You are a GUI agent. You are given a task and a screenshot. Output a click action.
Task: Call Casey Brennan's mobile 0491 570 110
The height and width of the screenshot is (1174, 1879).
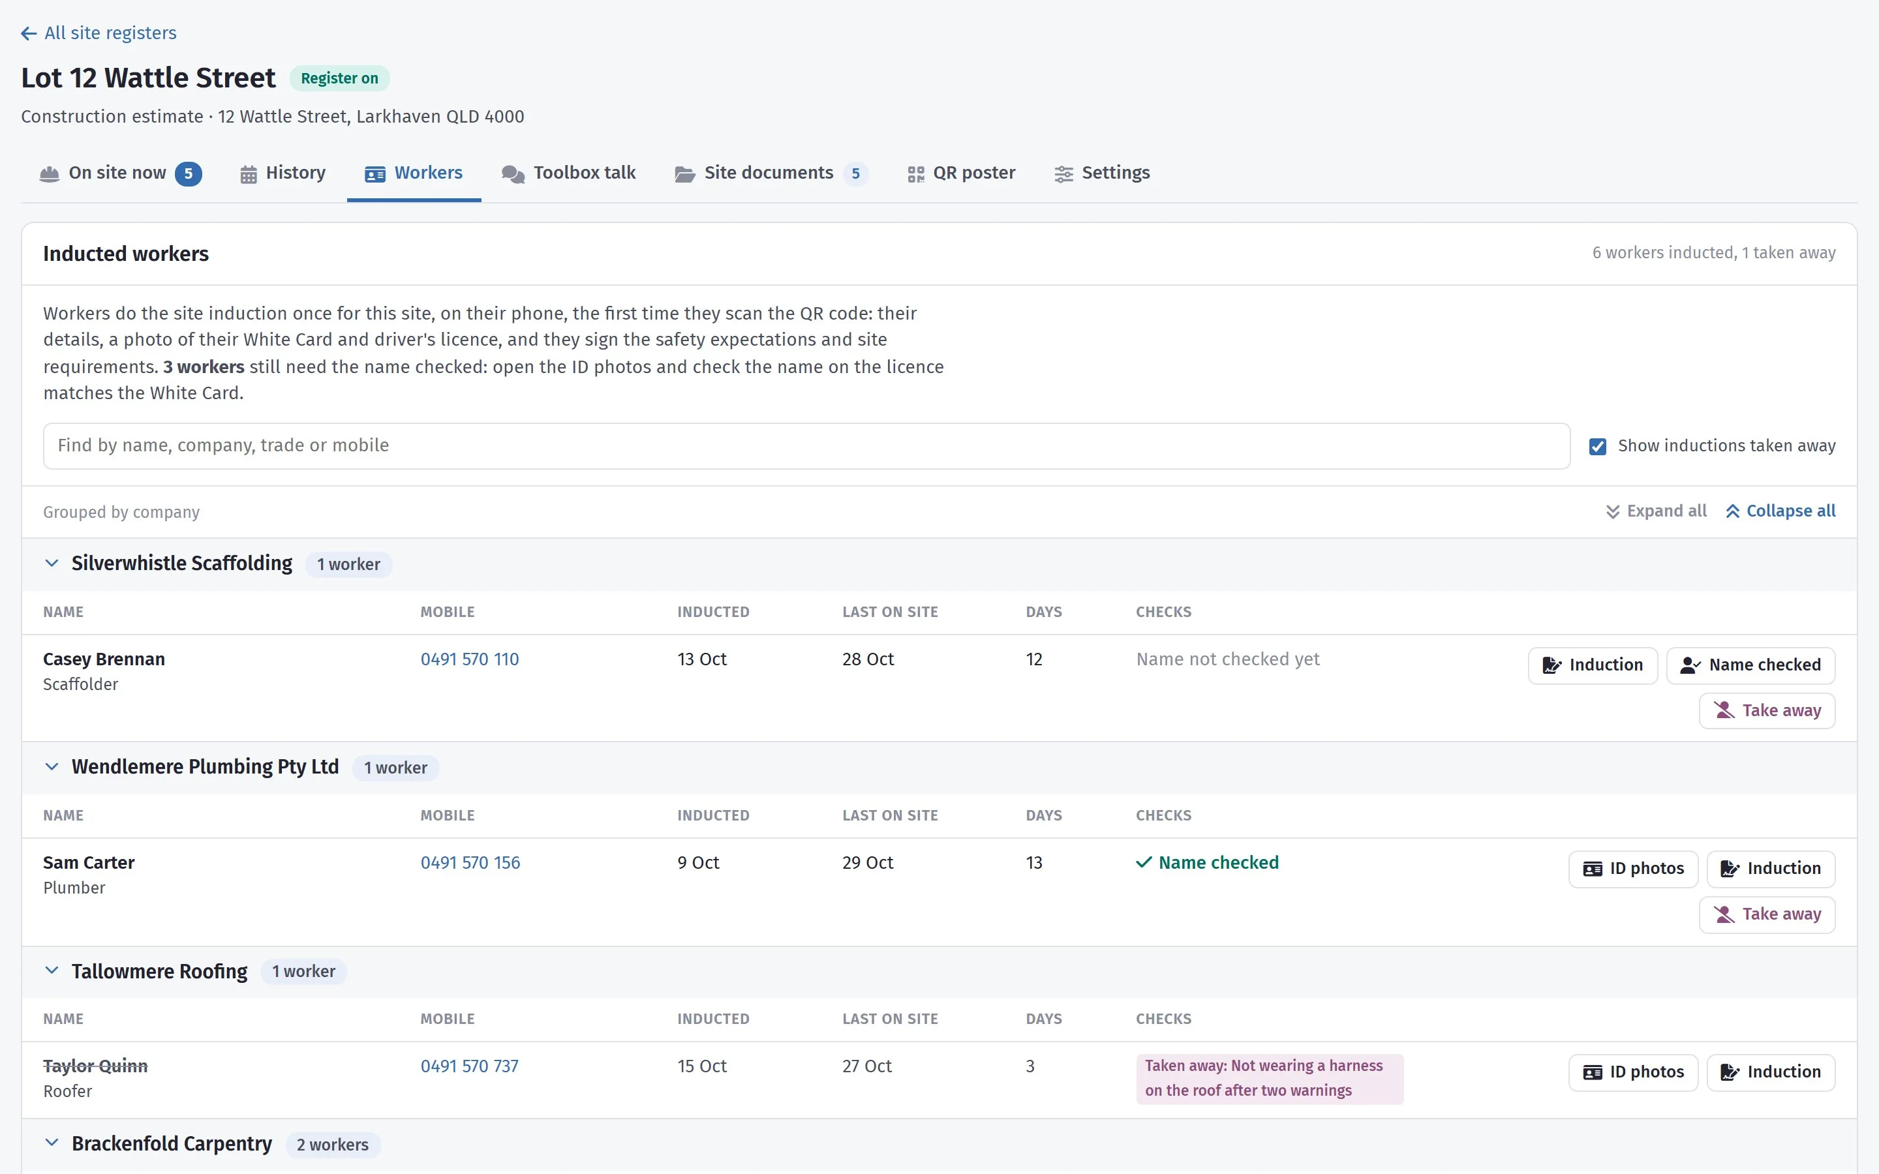pyautogui.click(x=470, y=659)
